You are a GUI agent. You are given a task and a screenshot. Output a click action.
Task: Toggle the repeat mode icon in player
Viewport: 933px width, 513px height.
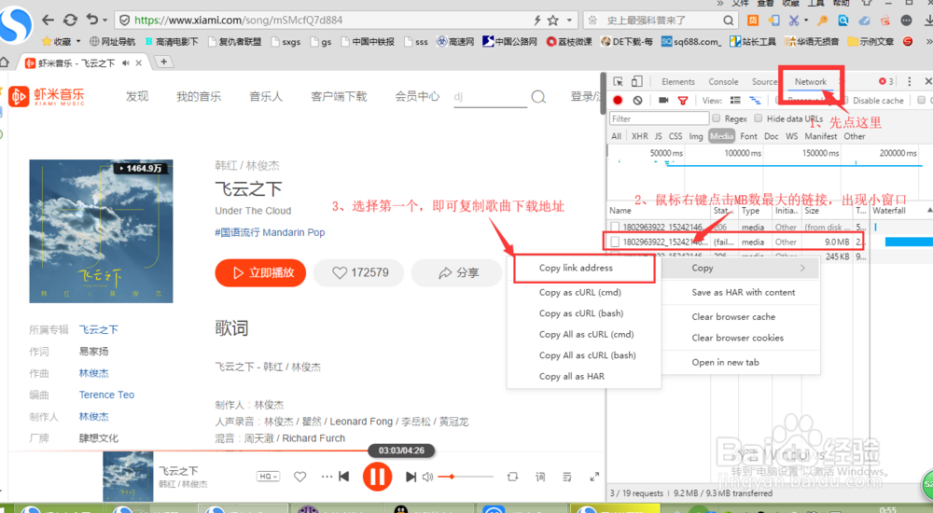point(512,477)
